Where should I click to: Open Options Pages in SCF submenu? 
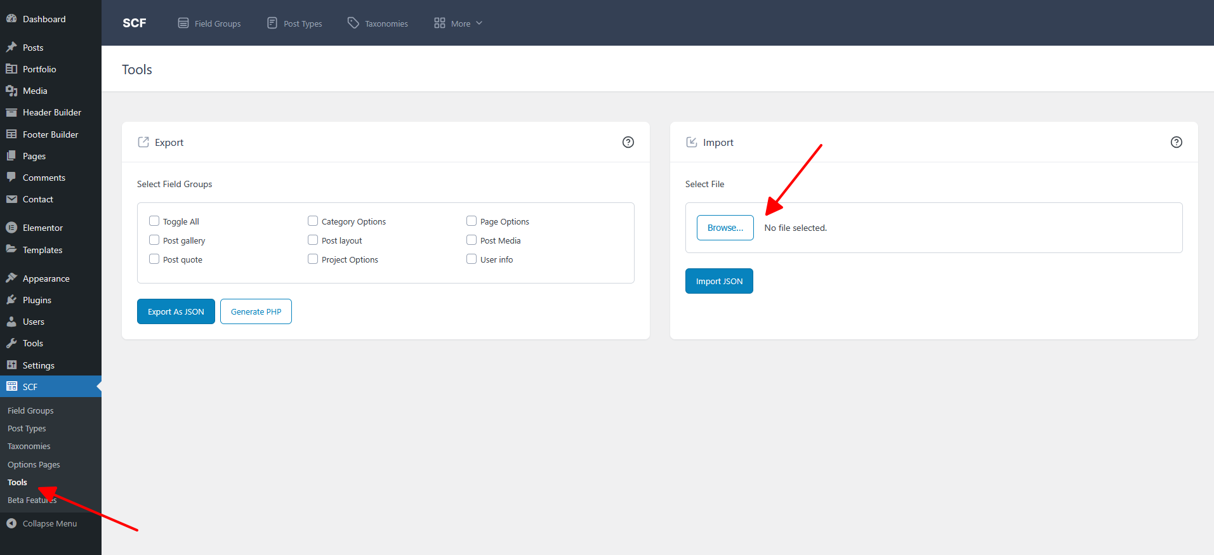pos(34,465)
